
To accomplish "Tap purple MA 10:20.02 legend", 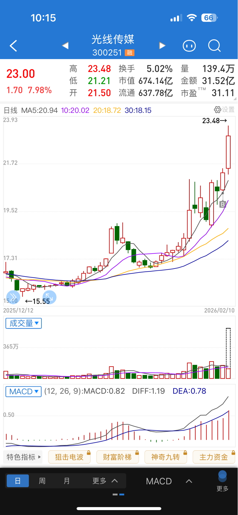I will coord(75,110).
